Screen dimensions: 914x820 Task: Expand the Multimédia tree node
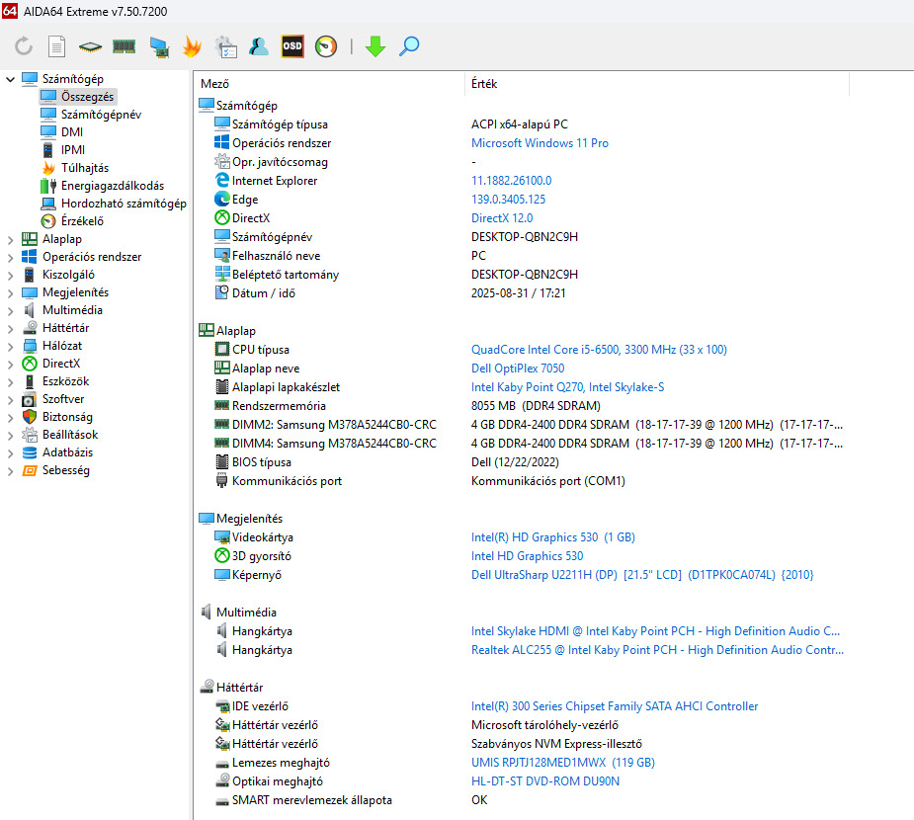(x=11, y=310)
